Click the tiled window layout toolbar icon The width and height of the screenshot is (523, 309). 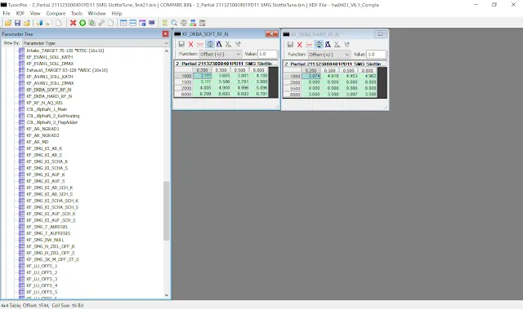[x=123, y=23]
